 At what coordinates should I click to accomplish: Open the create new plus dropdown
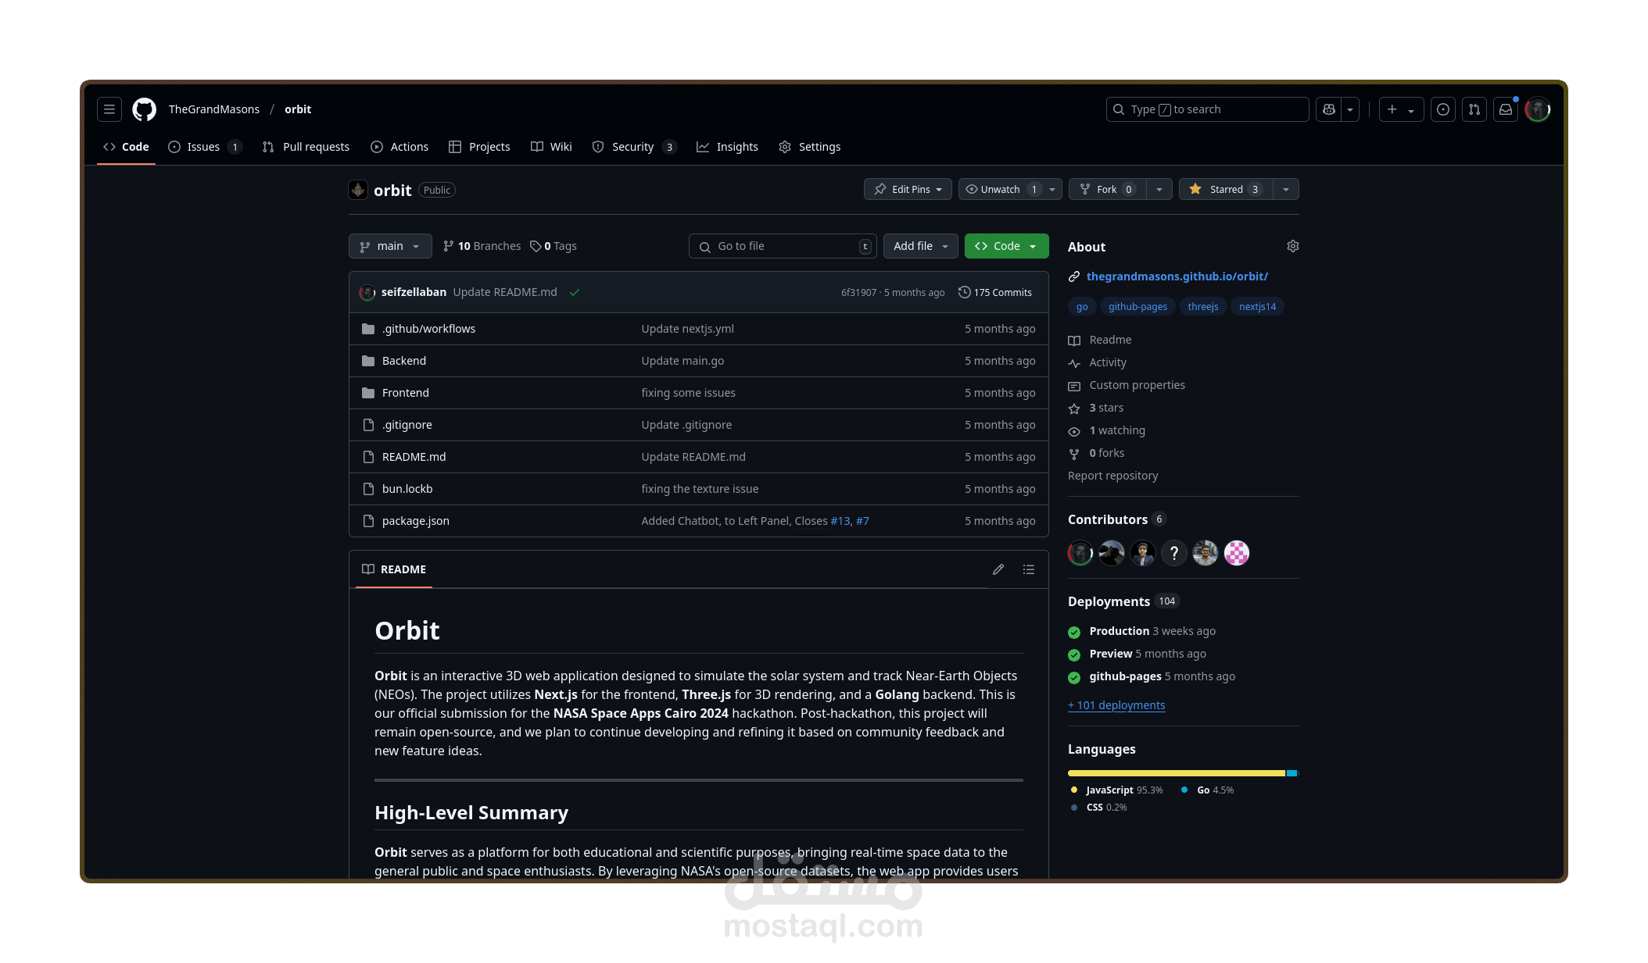(1401, 109)
